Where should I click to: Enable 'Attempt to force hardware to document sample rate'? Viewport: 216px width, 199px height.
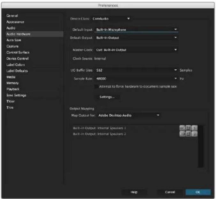click(x=96, y=87)
